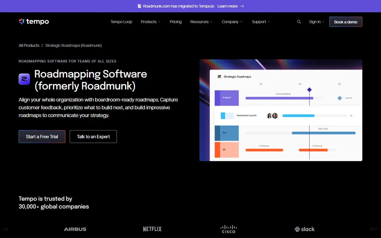Viewport: 381px width, 238px height.
Task: Go to the Pricing page
Action: click(x=176, y=22)
